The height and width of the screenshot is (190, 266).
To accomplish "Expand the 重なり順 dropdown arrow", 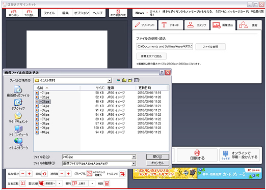I will 59,183.
